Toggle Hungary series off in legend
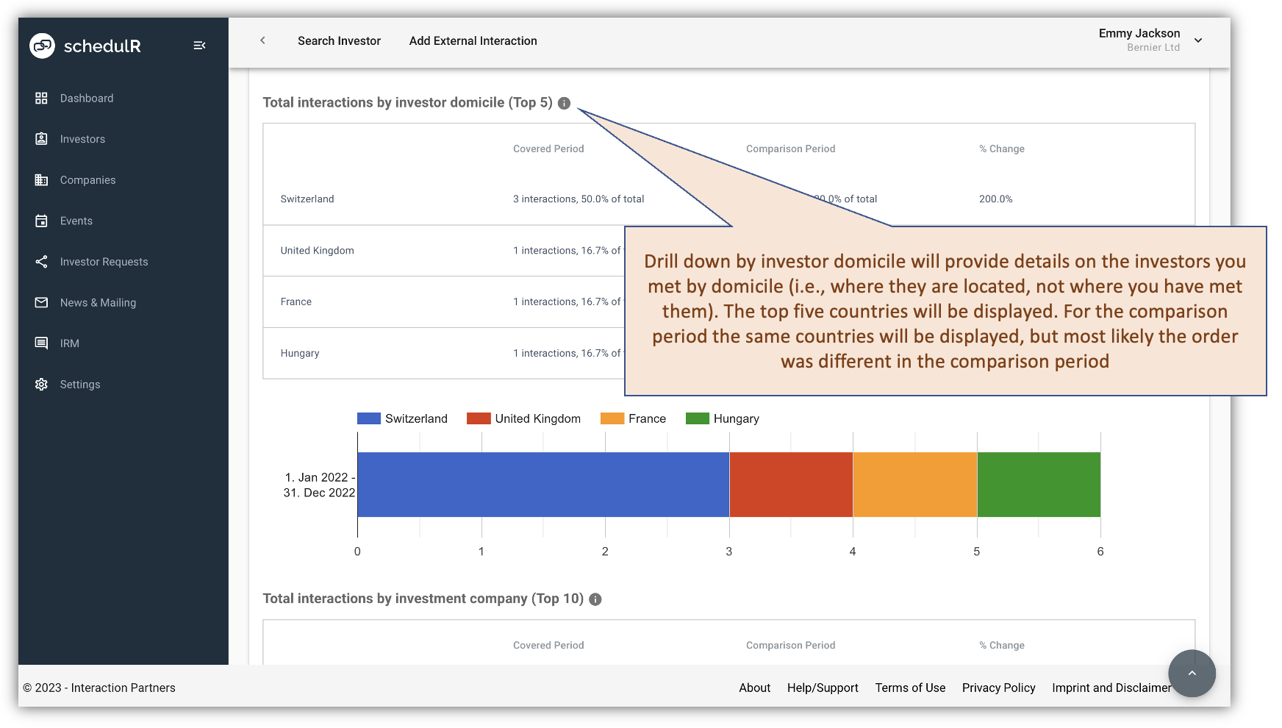This screenshot has width=1282, height=728. pyautogui.click(x=722, y=418)
